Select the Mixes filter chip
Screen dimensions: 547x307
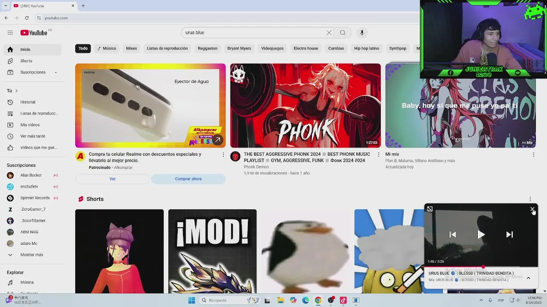132,49
